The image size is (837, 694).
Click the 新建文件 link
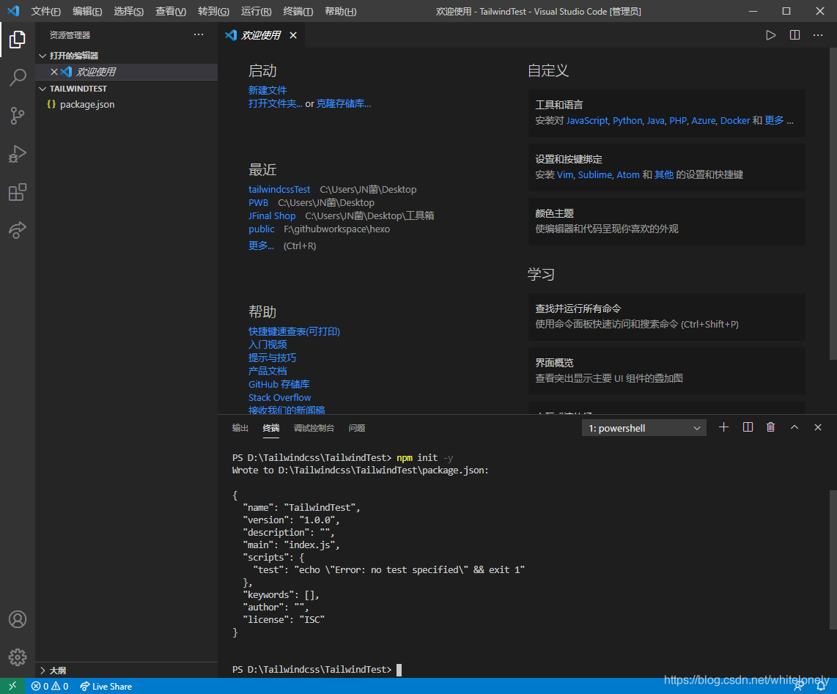point(268,90)
